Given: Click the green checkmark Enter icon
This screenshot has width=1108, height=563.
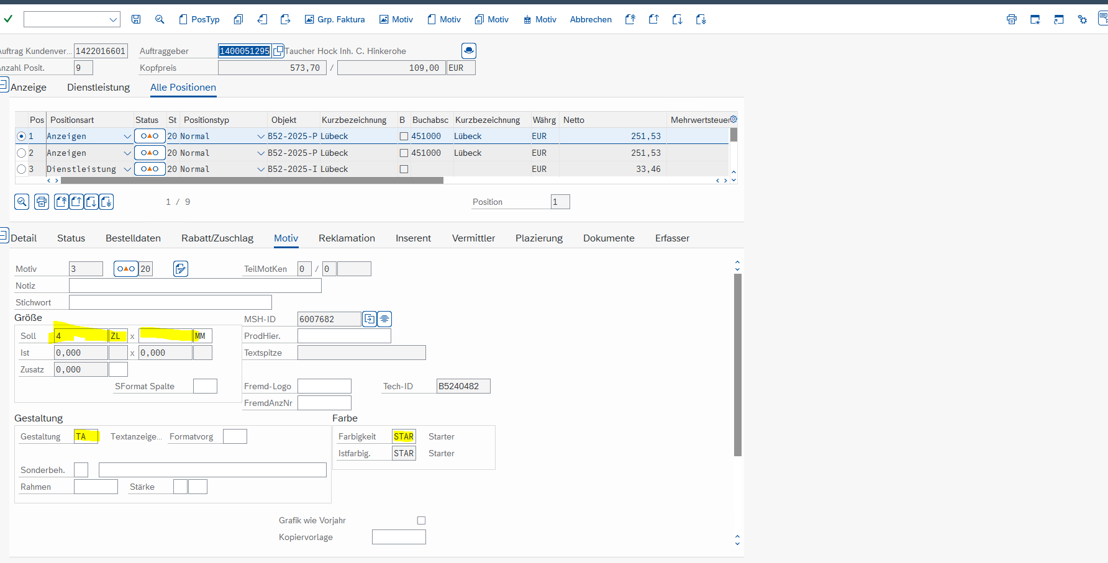Looking at the screenshot, I should point(8,19).
